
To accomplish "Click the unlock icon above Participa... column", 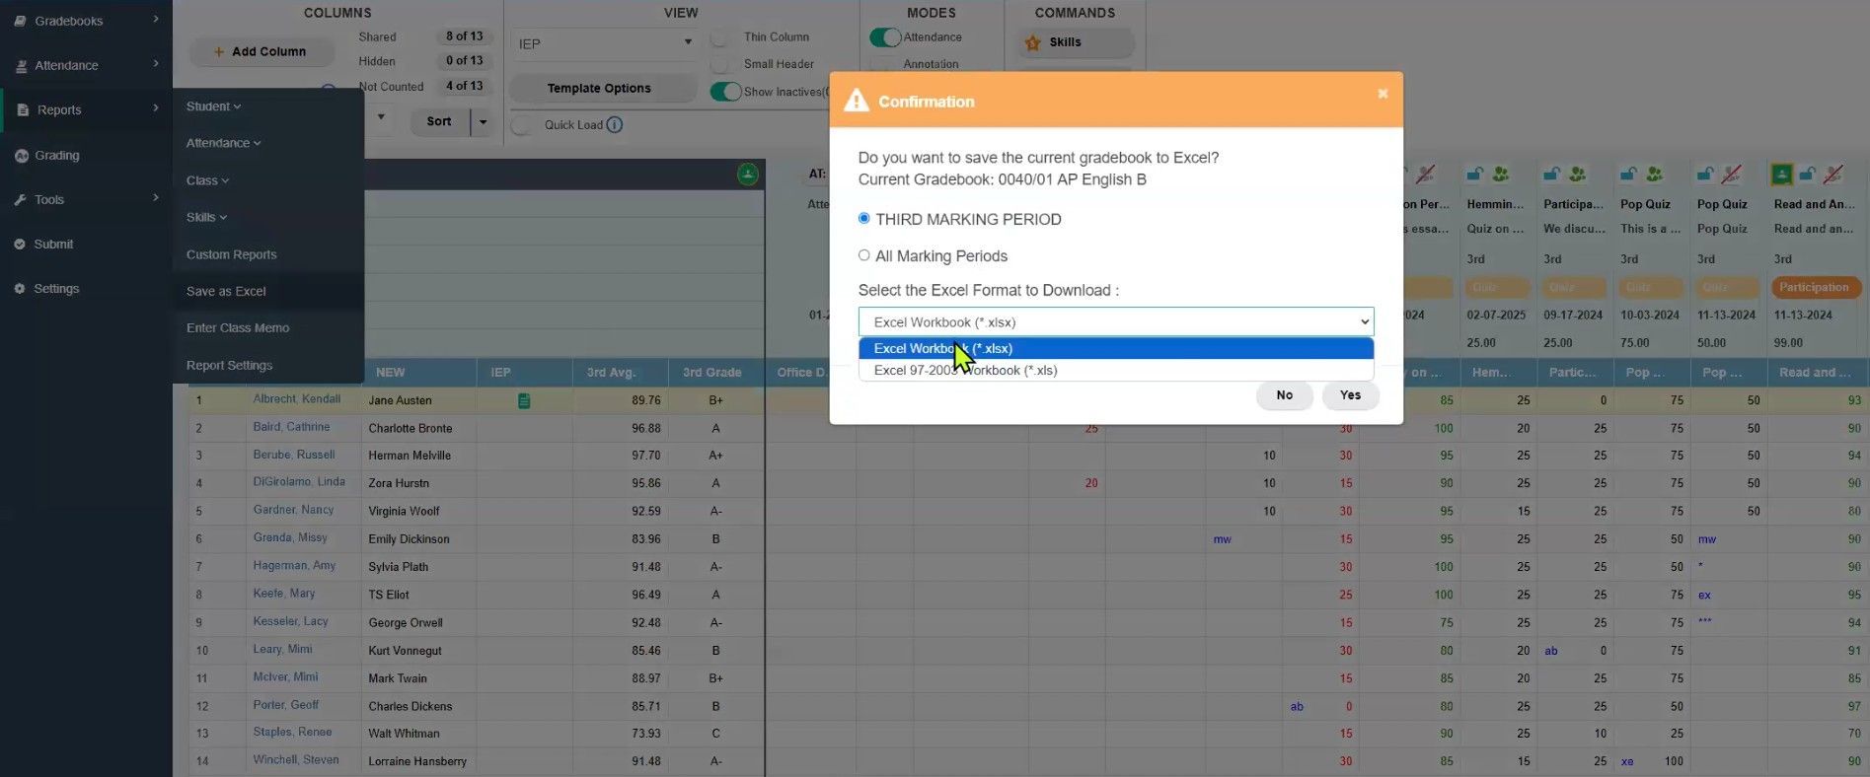I will [1551, 175].
